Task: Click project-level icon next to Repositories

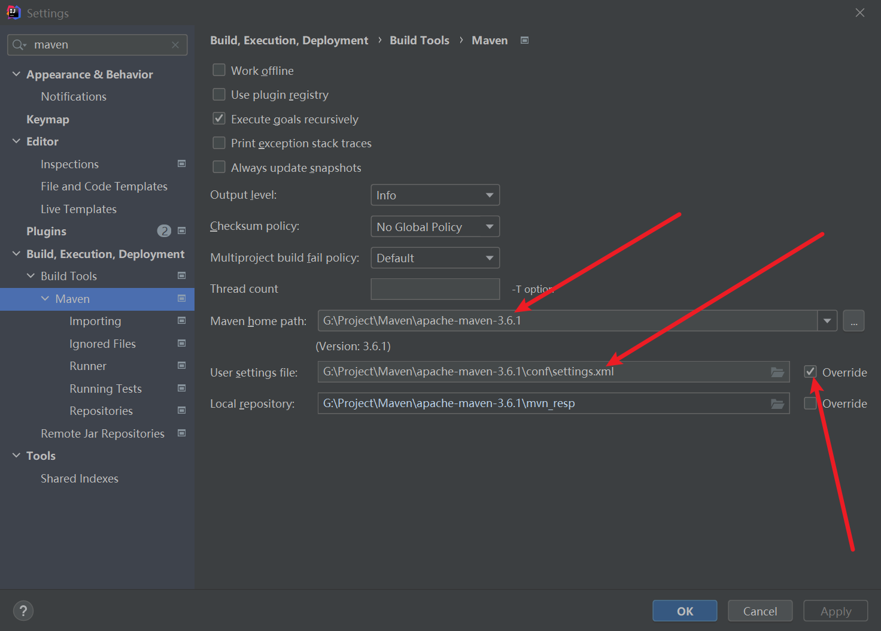Action: (x=182, y=410)
